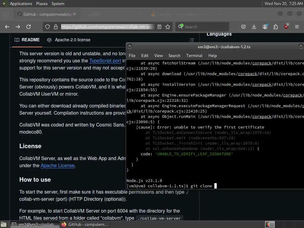Screen dimensions: 304x228
Task: Click the UNABLE_TO_VERIFY_LEAF_SIGNATURE error code
Action: click(x=194, y=154)
